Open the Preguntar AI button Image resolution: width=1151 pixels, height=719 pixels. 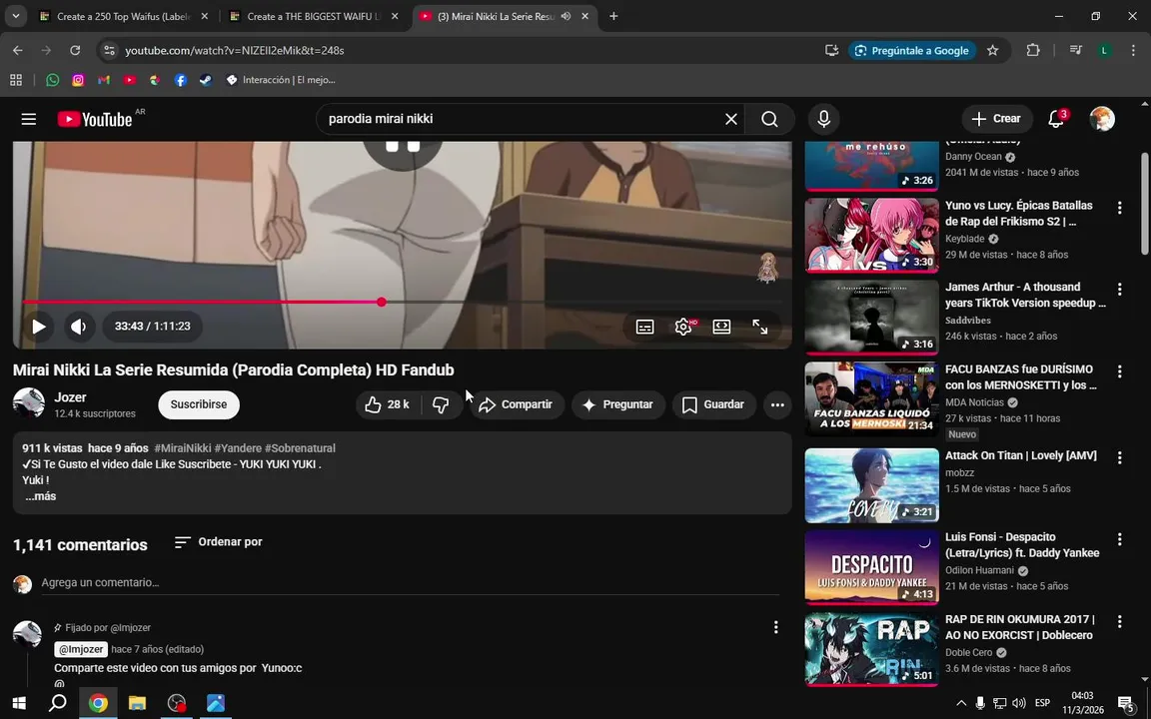point(618,404)
